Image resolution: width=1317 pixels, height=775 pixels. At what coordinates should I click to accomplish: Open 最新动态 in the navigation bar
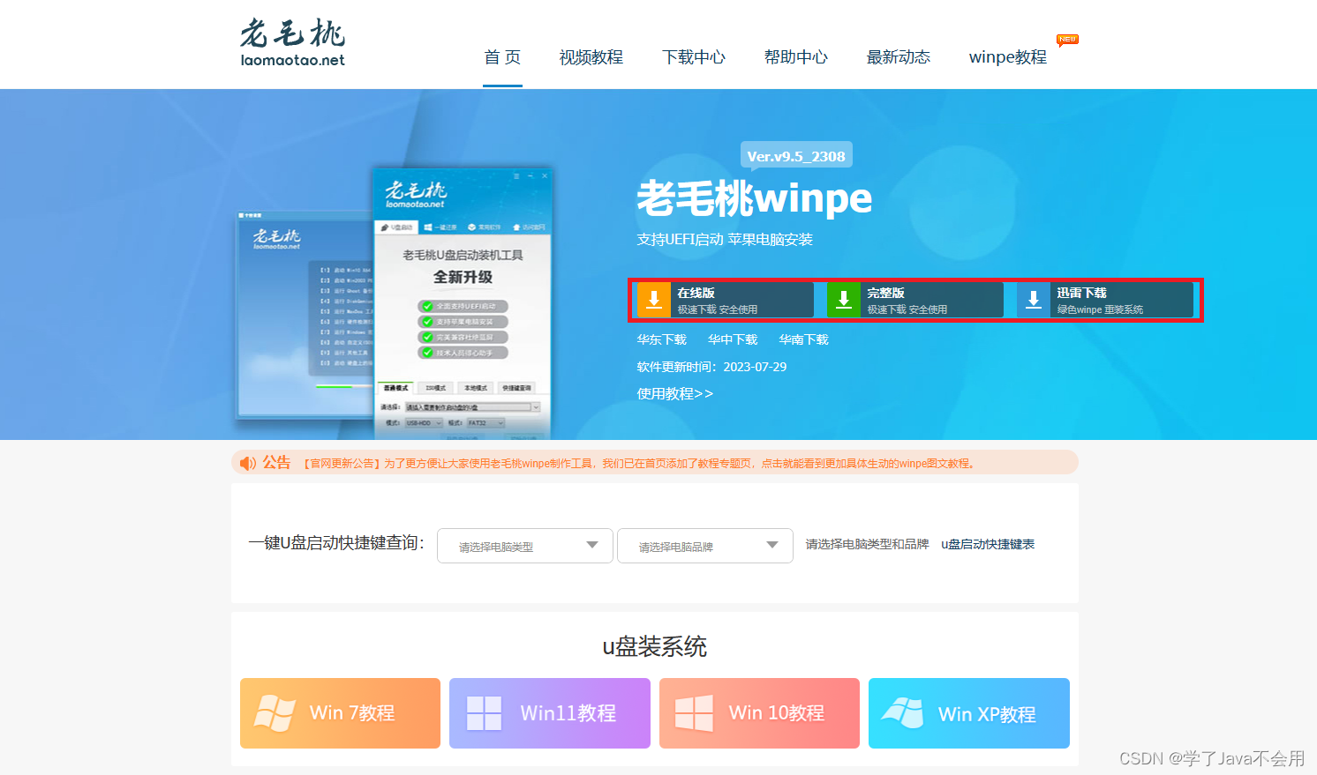pos(899,57)
